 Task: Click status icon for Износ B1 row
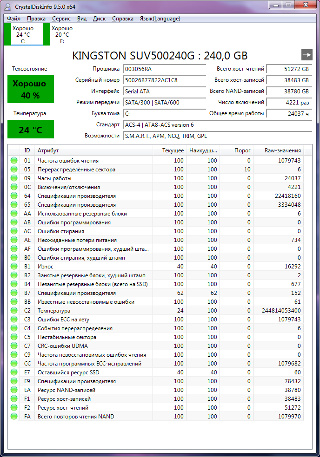pos(14,266)
